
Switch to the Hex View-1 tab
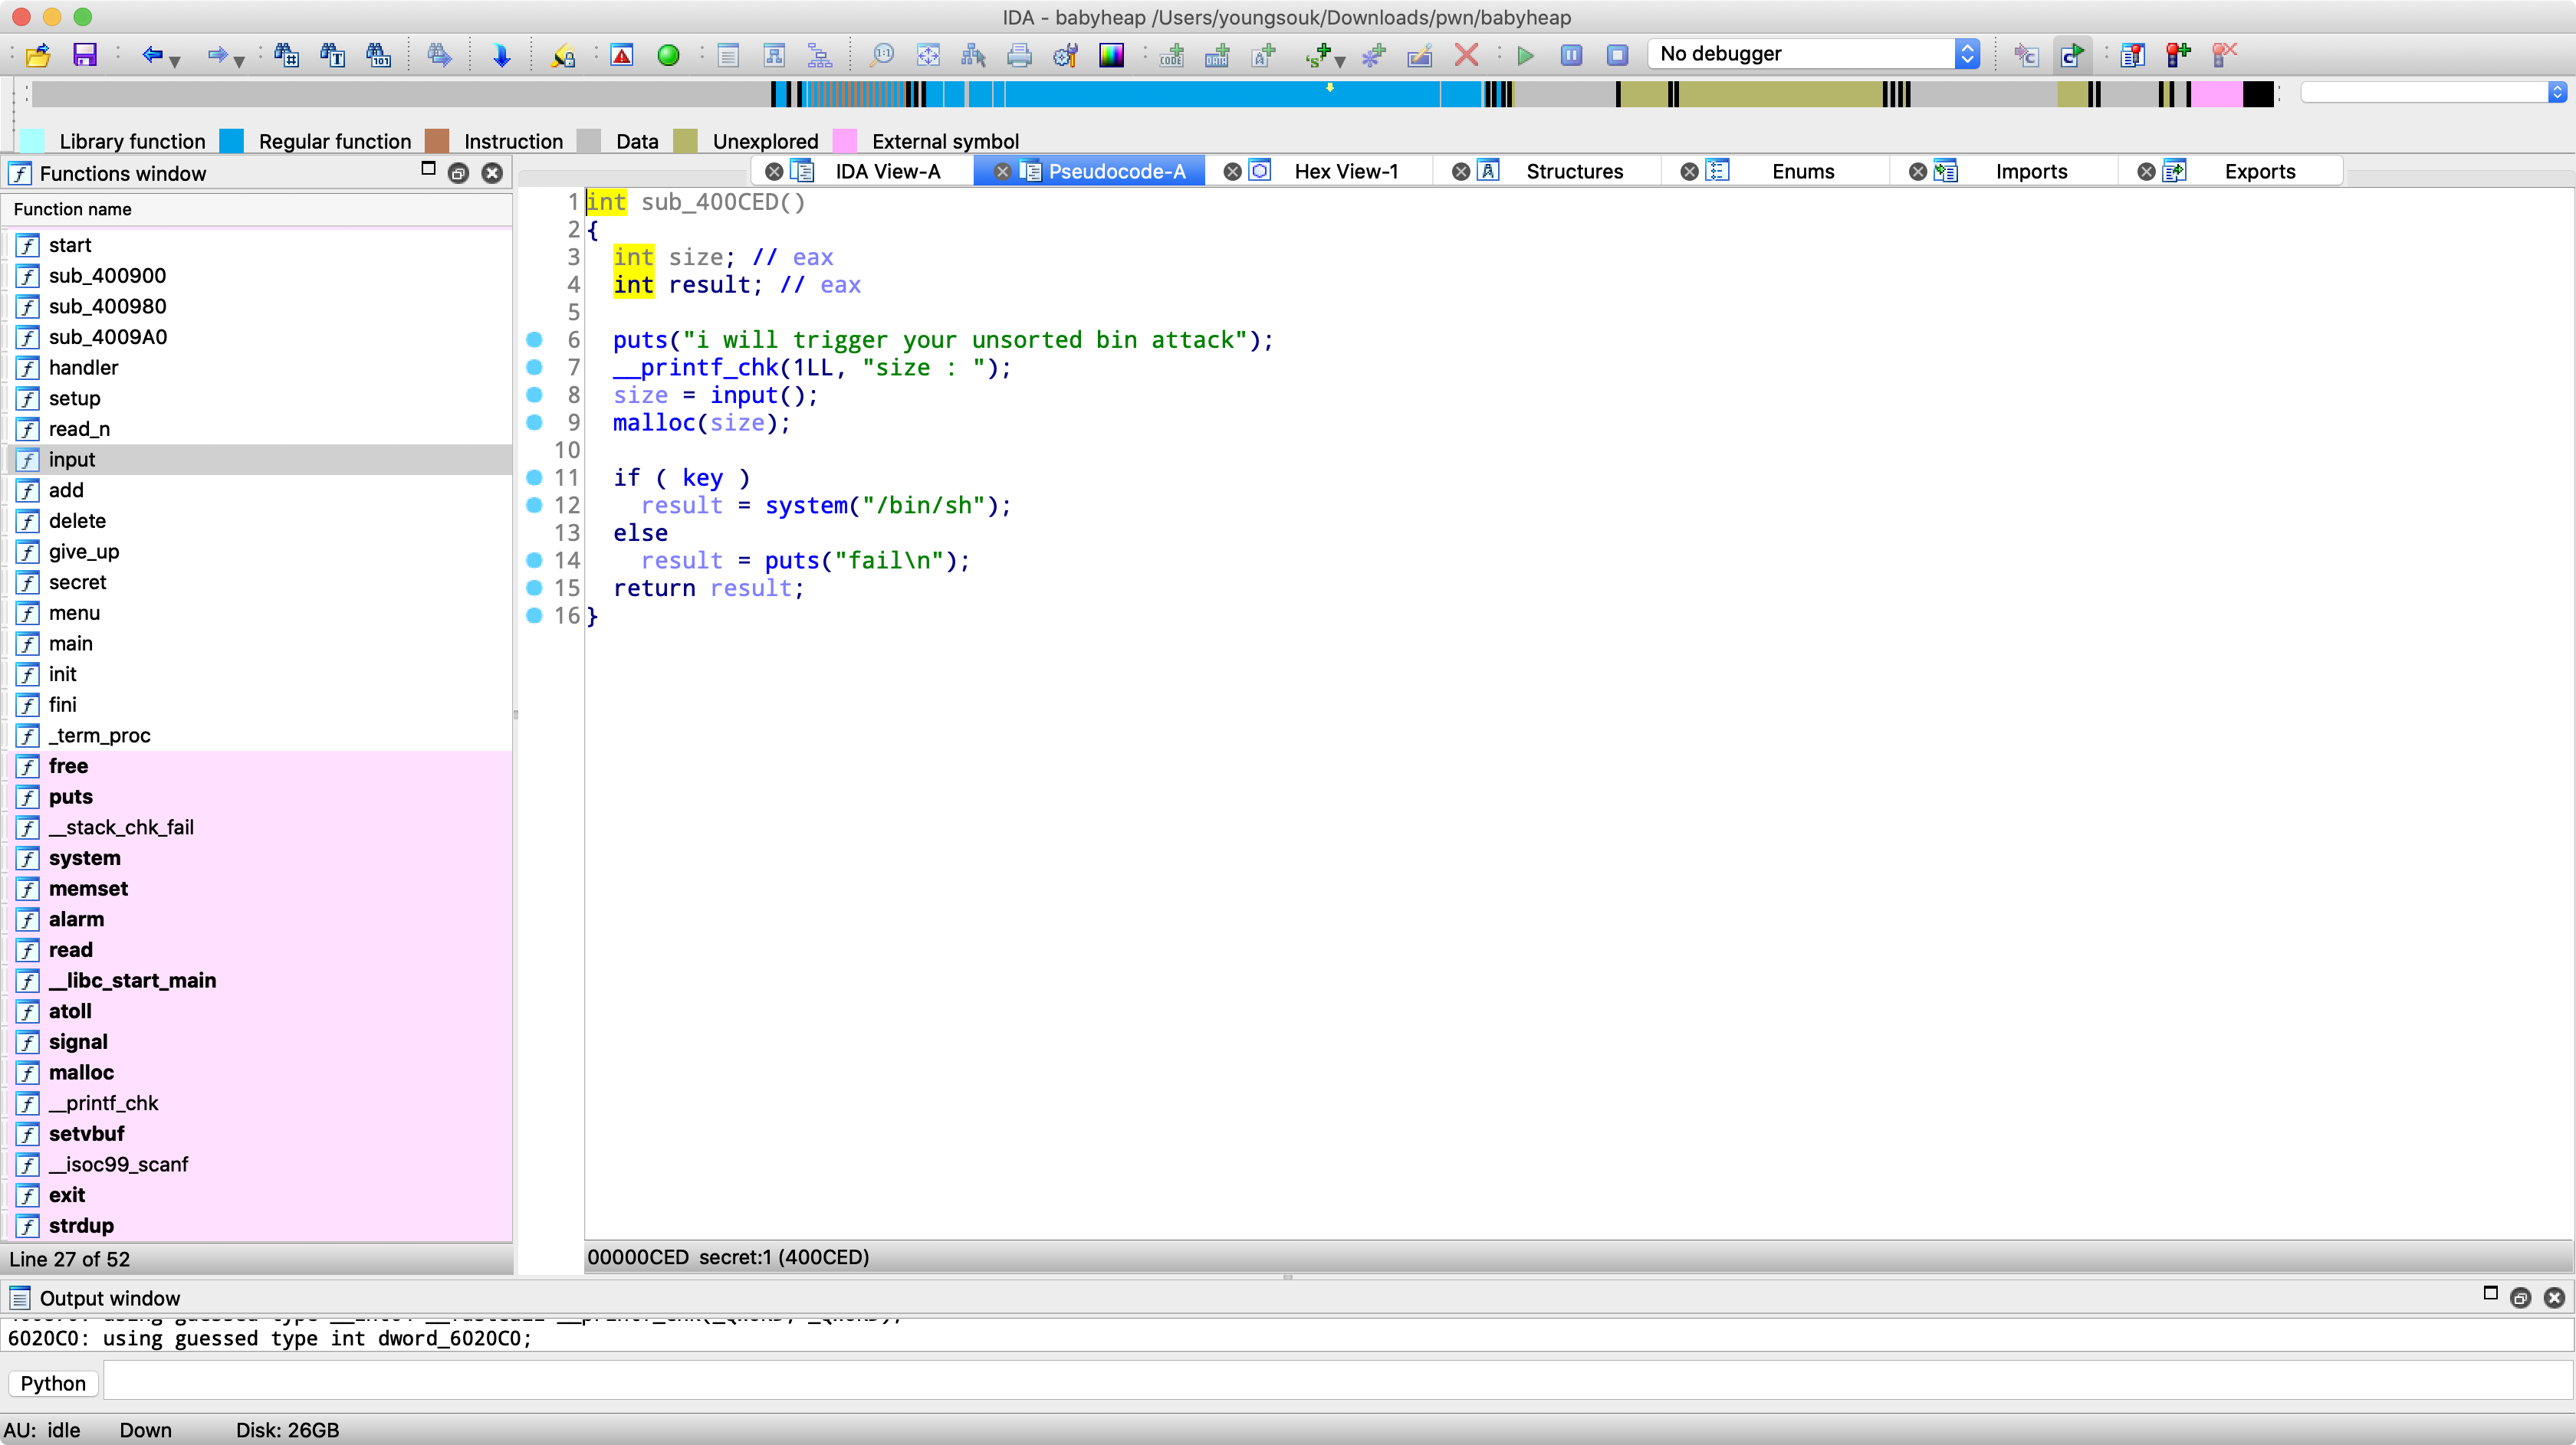click(x=1345, y=171)
